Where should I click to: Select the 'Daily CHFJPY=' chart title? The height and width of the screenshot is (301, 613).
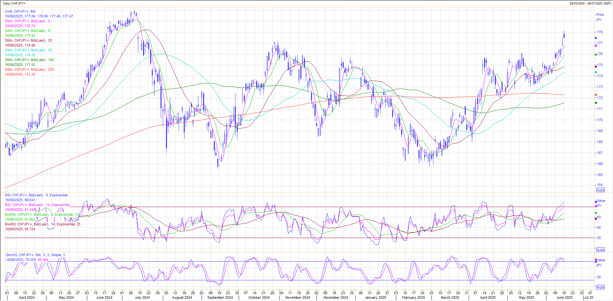(x=14, y=3)
